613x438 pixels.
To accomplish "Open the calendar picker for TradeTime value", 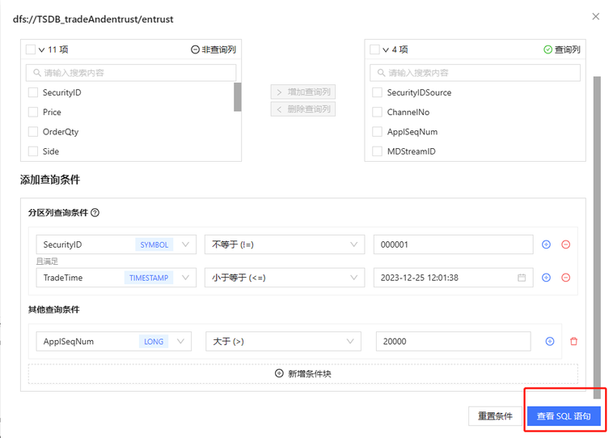I will (x=522, y=278).
